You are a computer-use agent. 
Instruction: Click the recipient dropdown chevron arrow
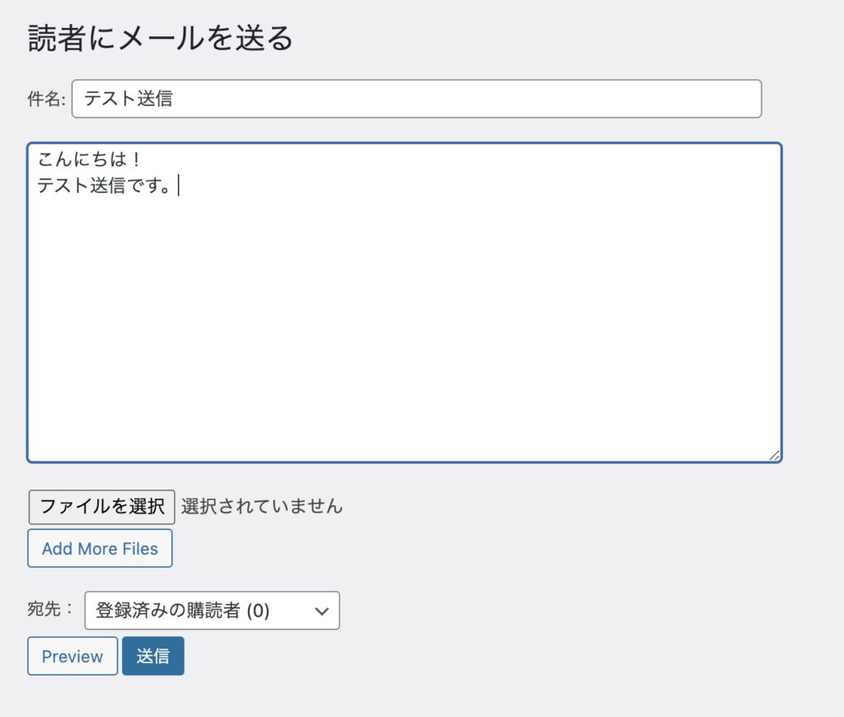pyautogui.click(x=323, y=611)
